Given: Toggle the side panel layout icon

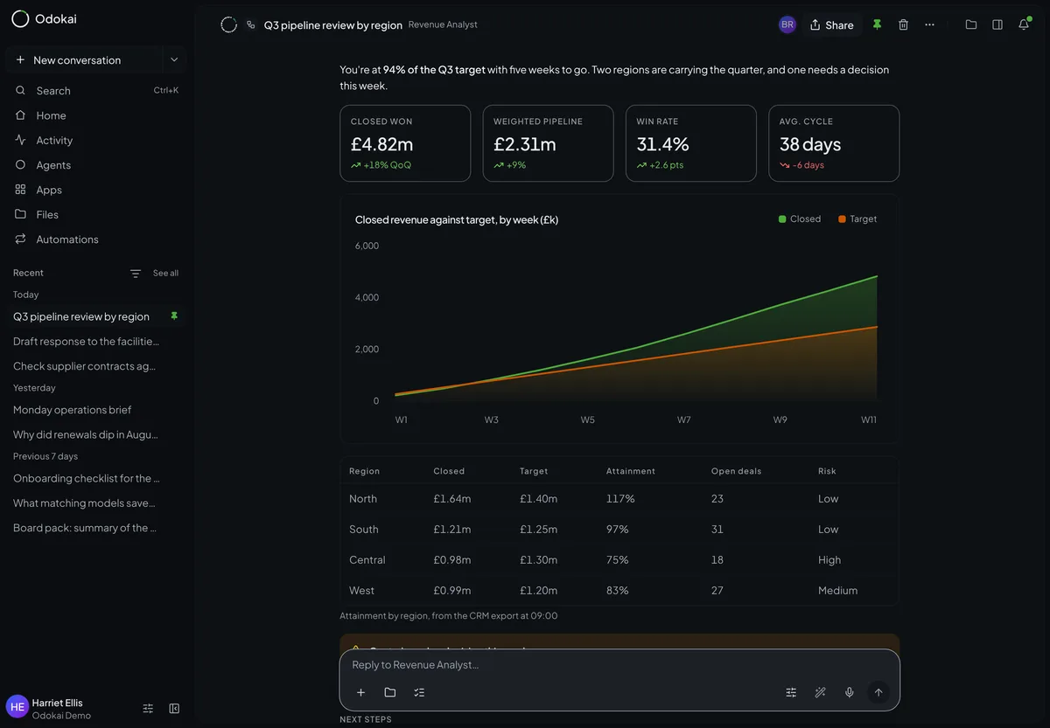Looking at the screenshot, I should click(997, 24).
